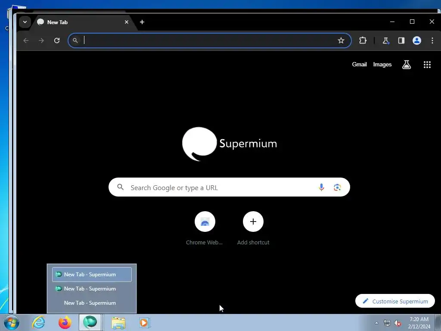441x331 pixels.
Task: Click the Search Google or type a URL box
Action: (x=229, y=187)
